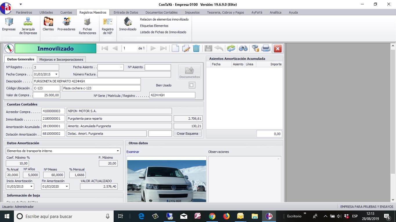
Task: Click Relacion de elementos inmovilizado
Action: (164, 19)
